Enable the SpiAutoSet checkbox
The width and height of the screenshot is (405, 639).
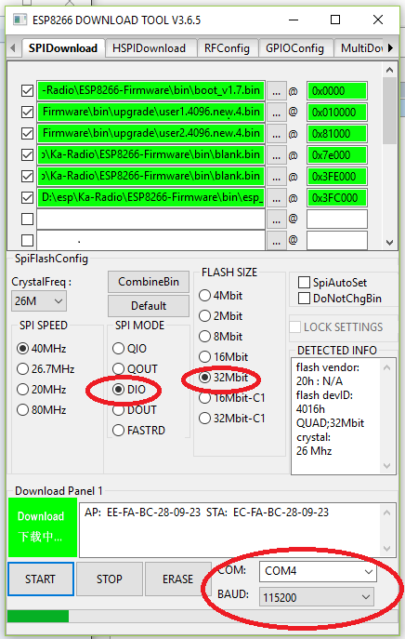coord(304,282)
